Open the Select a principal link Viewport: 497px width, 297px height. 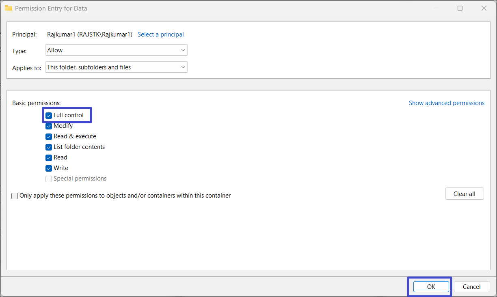160,34
